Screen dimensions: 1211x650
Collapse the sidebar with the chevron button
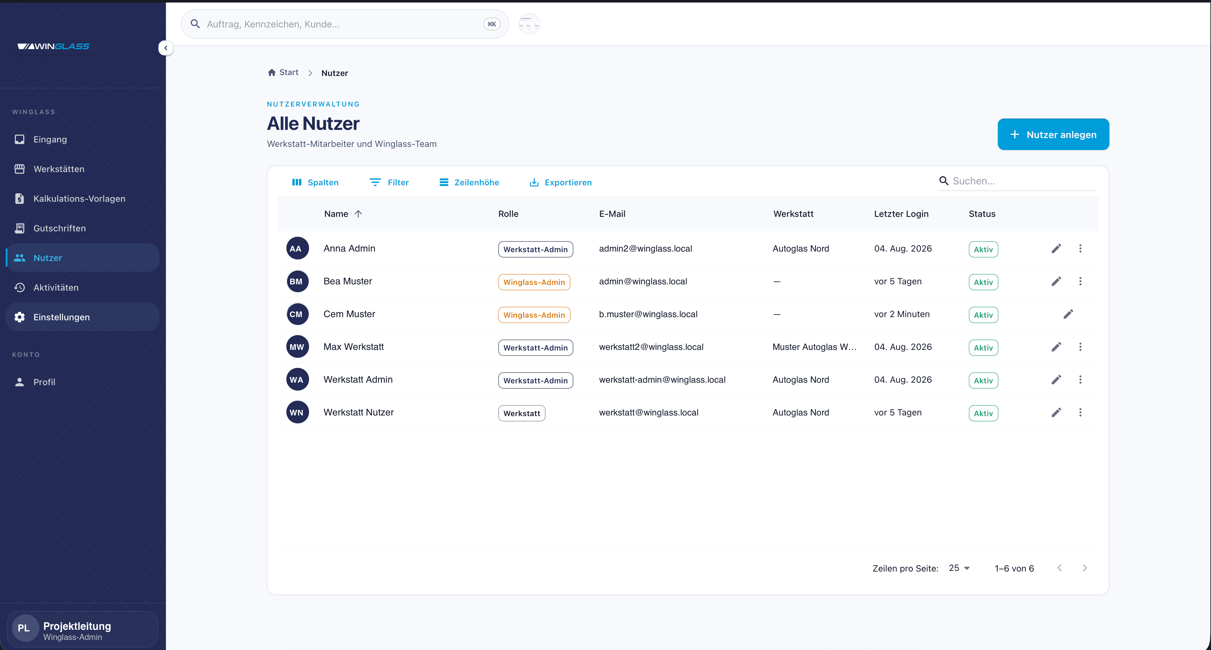click(x=166, y=48)
